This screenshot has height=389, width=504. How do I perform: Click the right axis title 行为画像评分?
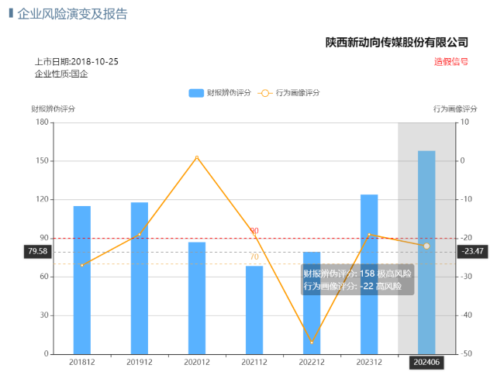(455, 109)
